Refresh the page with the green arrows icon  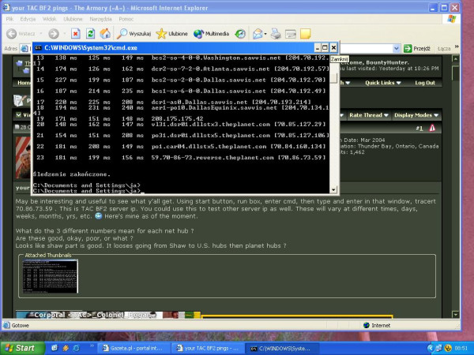[x=90, y=34]
